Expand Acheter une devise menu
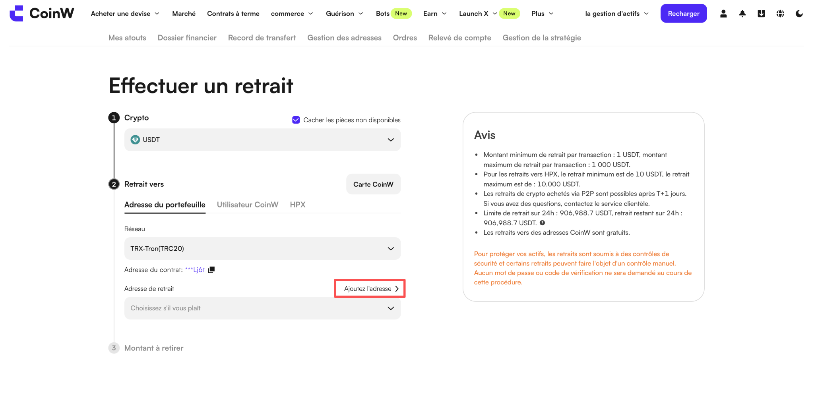 (125, 13)
